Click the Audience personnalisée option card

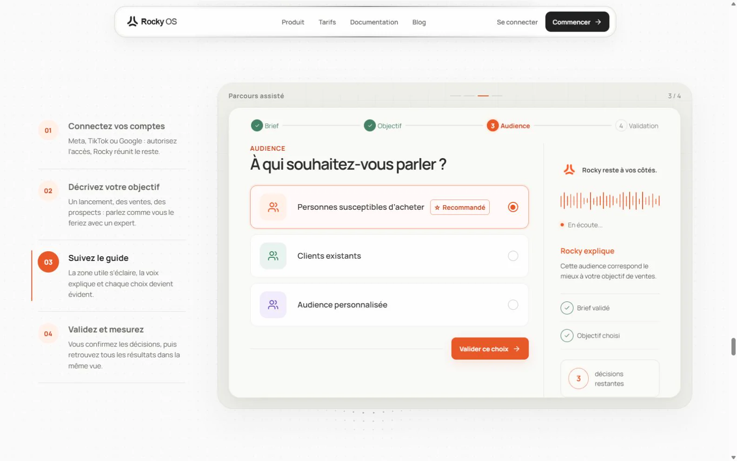tap(389, 305)
